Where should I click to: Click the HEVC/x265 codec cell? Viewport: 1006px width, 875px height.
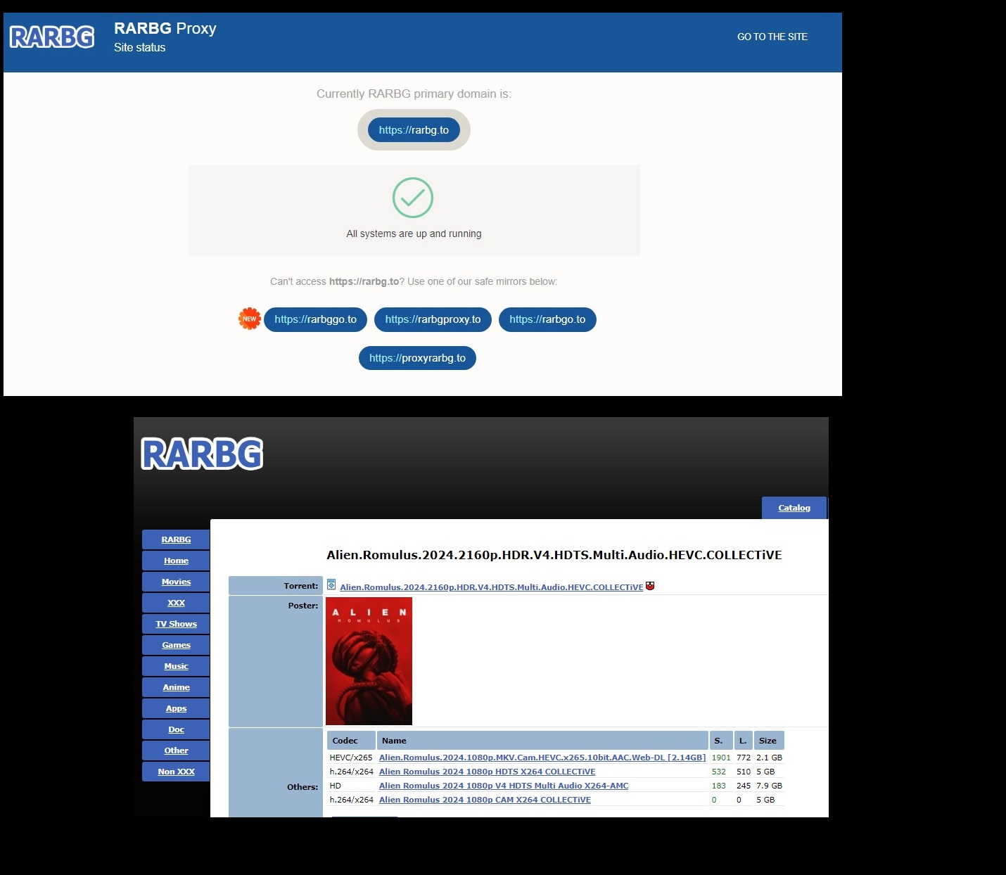pos(351,758)
